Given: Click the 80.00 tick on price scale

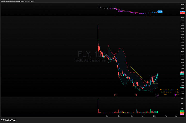Looking at the screenshot, I should 182,17.
